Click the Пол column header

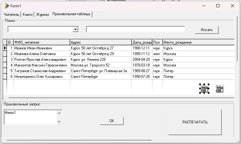pos(158,42)
